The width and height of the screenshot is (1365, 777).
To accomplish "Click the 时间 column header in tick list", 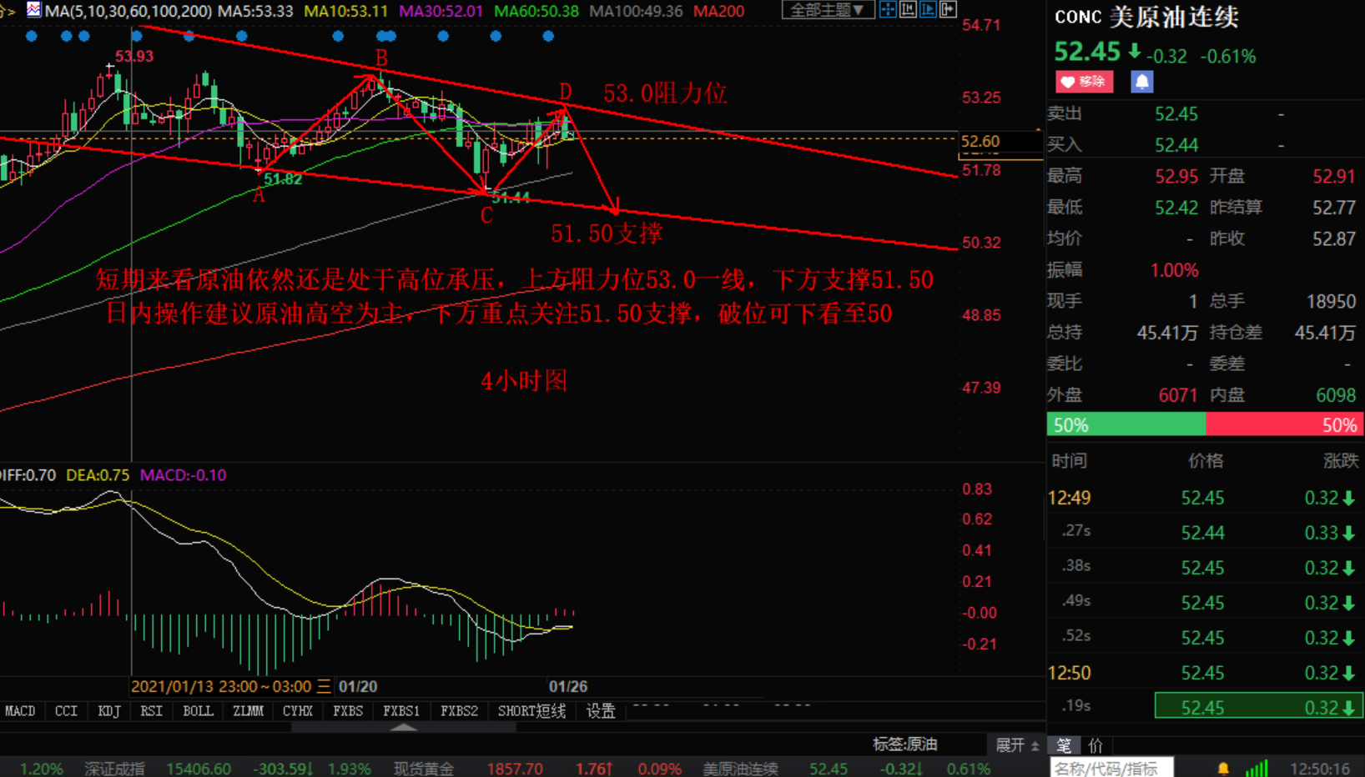I will pos(1069,461).
